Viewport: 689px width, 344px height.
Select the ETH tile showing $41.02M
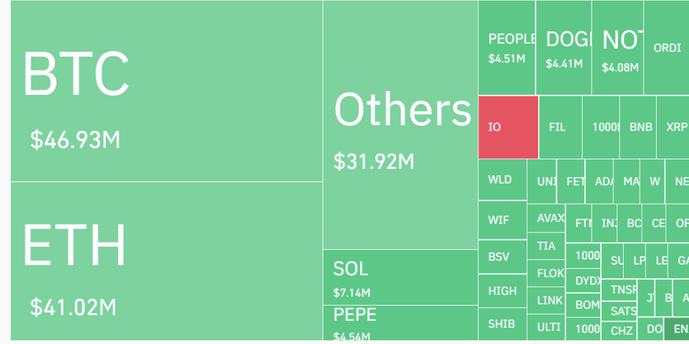pyautogui.click(x=166, y=261)
